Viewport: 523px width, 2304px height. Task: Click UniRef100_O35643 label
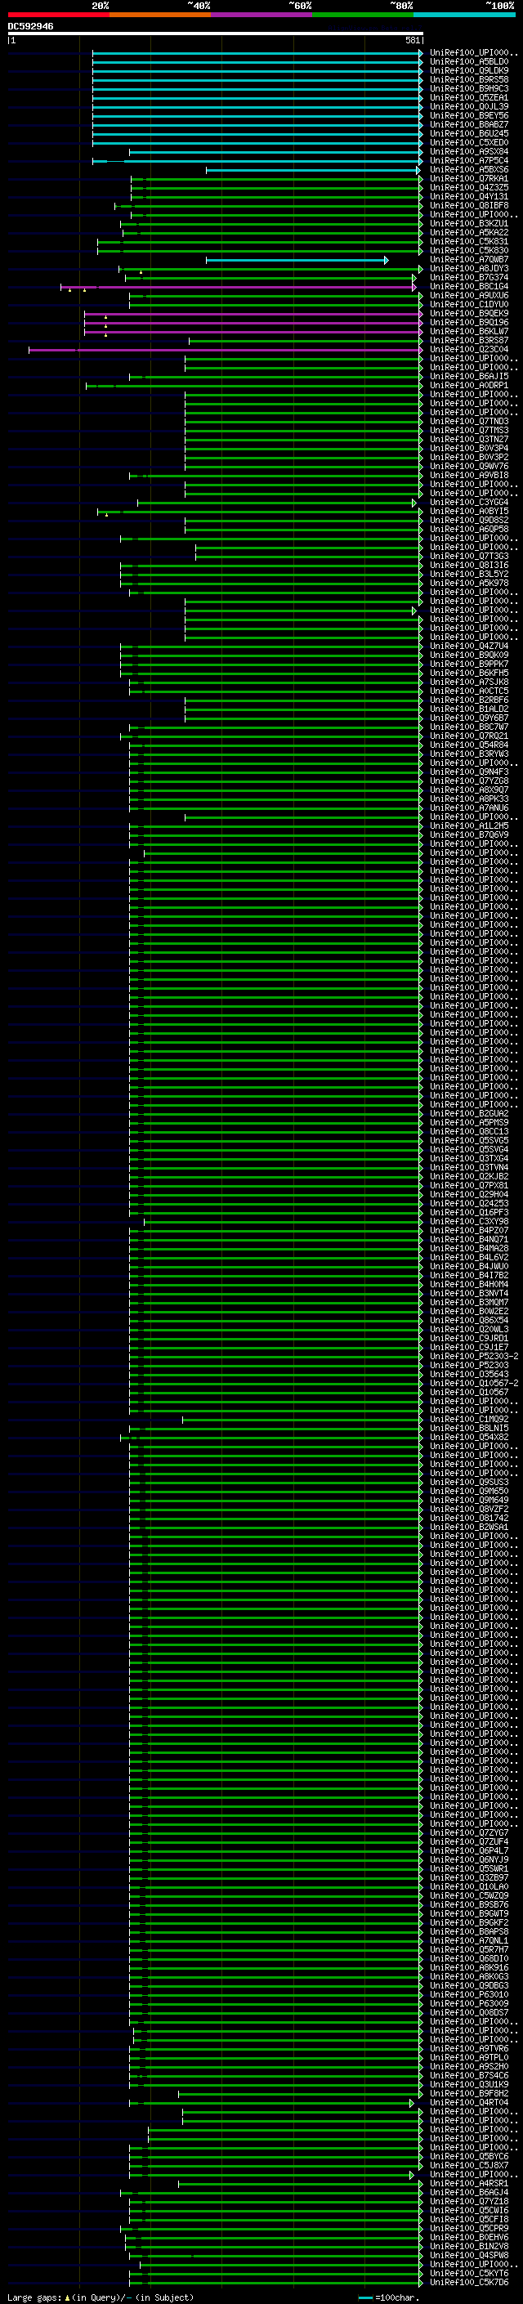pos(469,1375)
